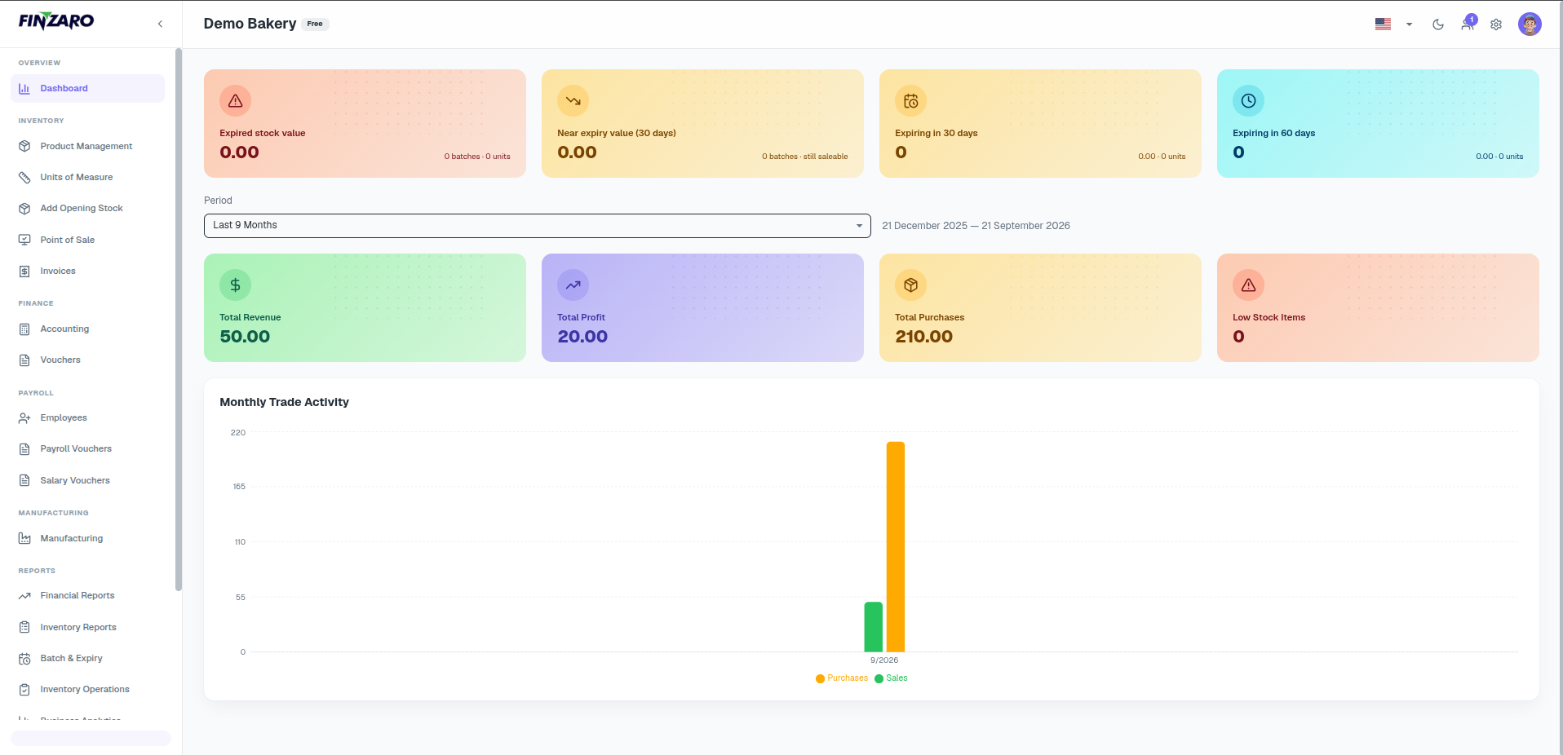The width and height of the screenshot is (1563, 755).
Task: Click the Batch & Expiry calendar icon
Action: click(24, 659)
